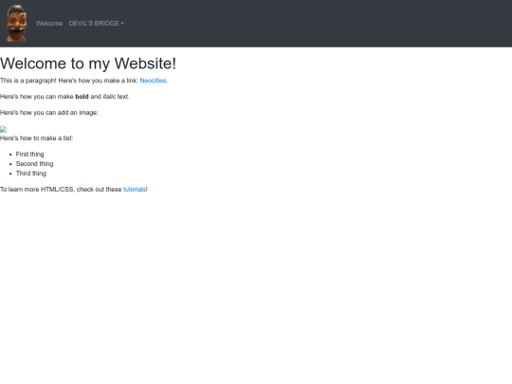Click the broken image placeholder icon
The image size is (512, 384).
(x=3, y=129)
